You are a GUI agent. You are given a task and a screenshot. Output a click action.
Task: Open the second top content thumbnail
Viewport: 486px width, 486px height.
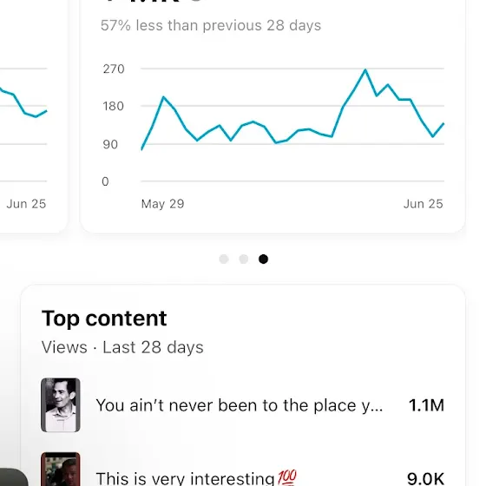pyautogui.click(x=61, y=469)
